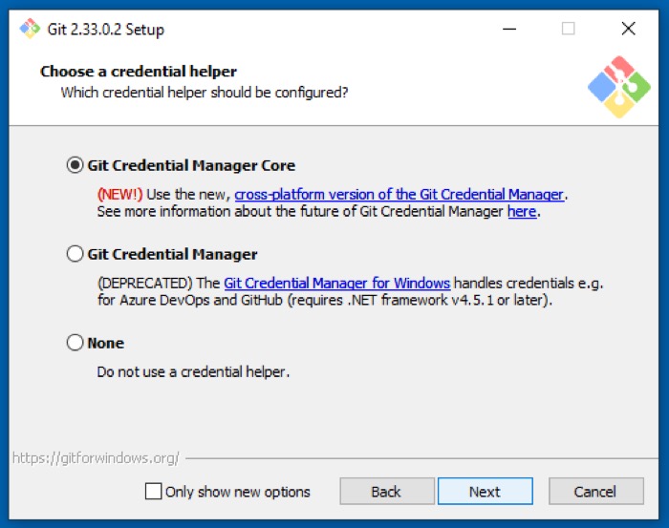Minimize the Git Setup window
Screen dimensions: 669x528
coord(511,29)
